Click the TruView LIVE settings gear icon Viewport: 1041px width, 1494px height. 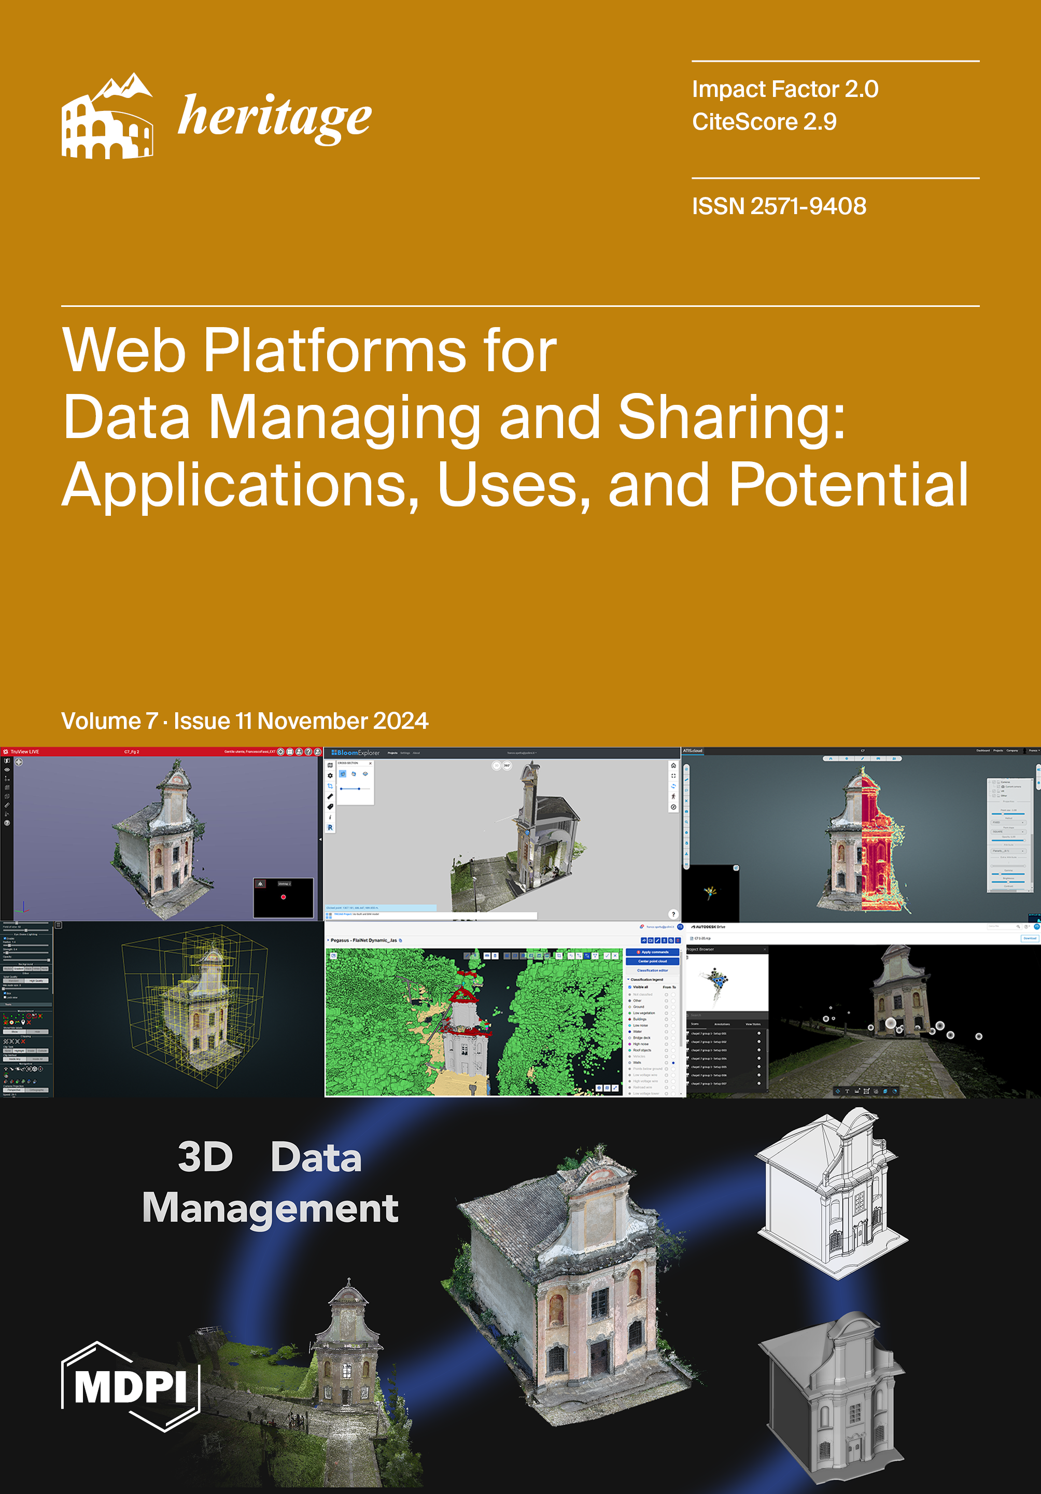281,752
